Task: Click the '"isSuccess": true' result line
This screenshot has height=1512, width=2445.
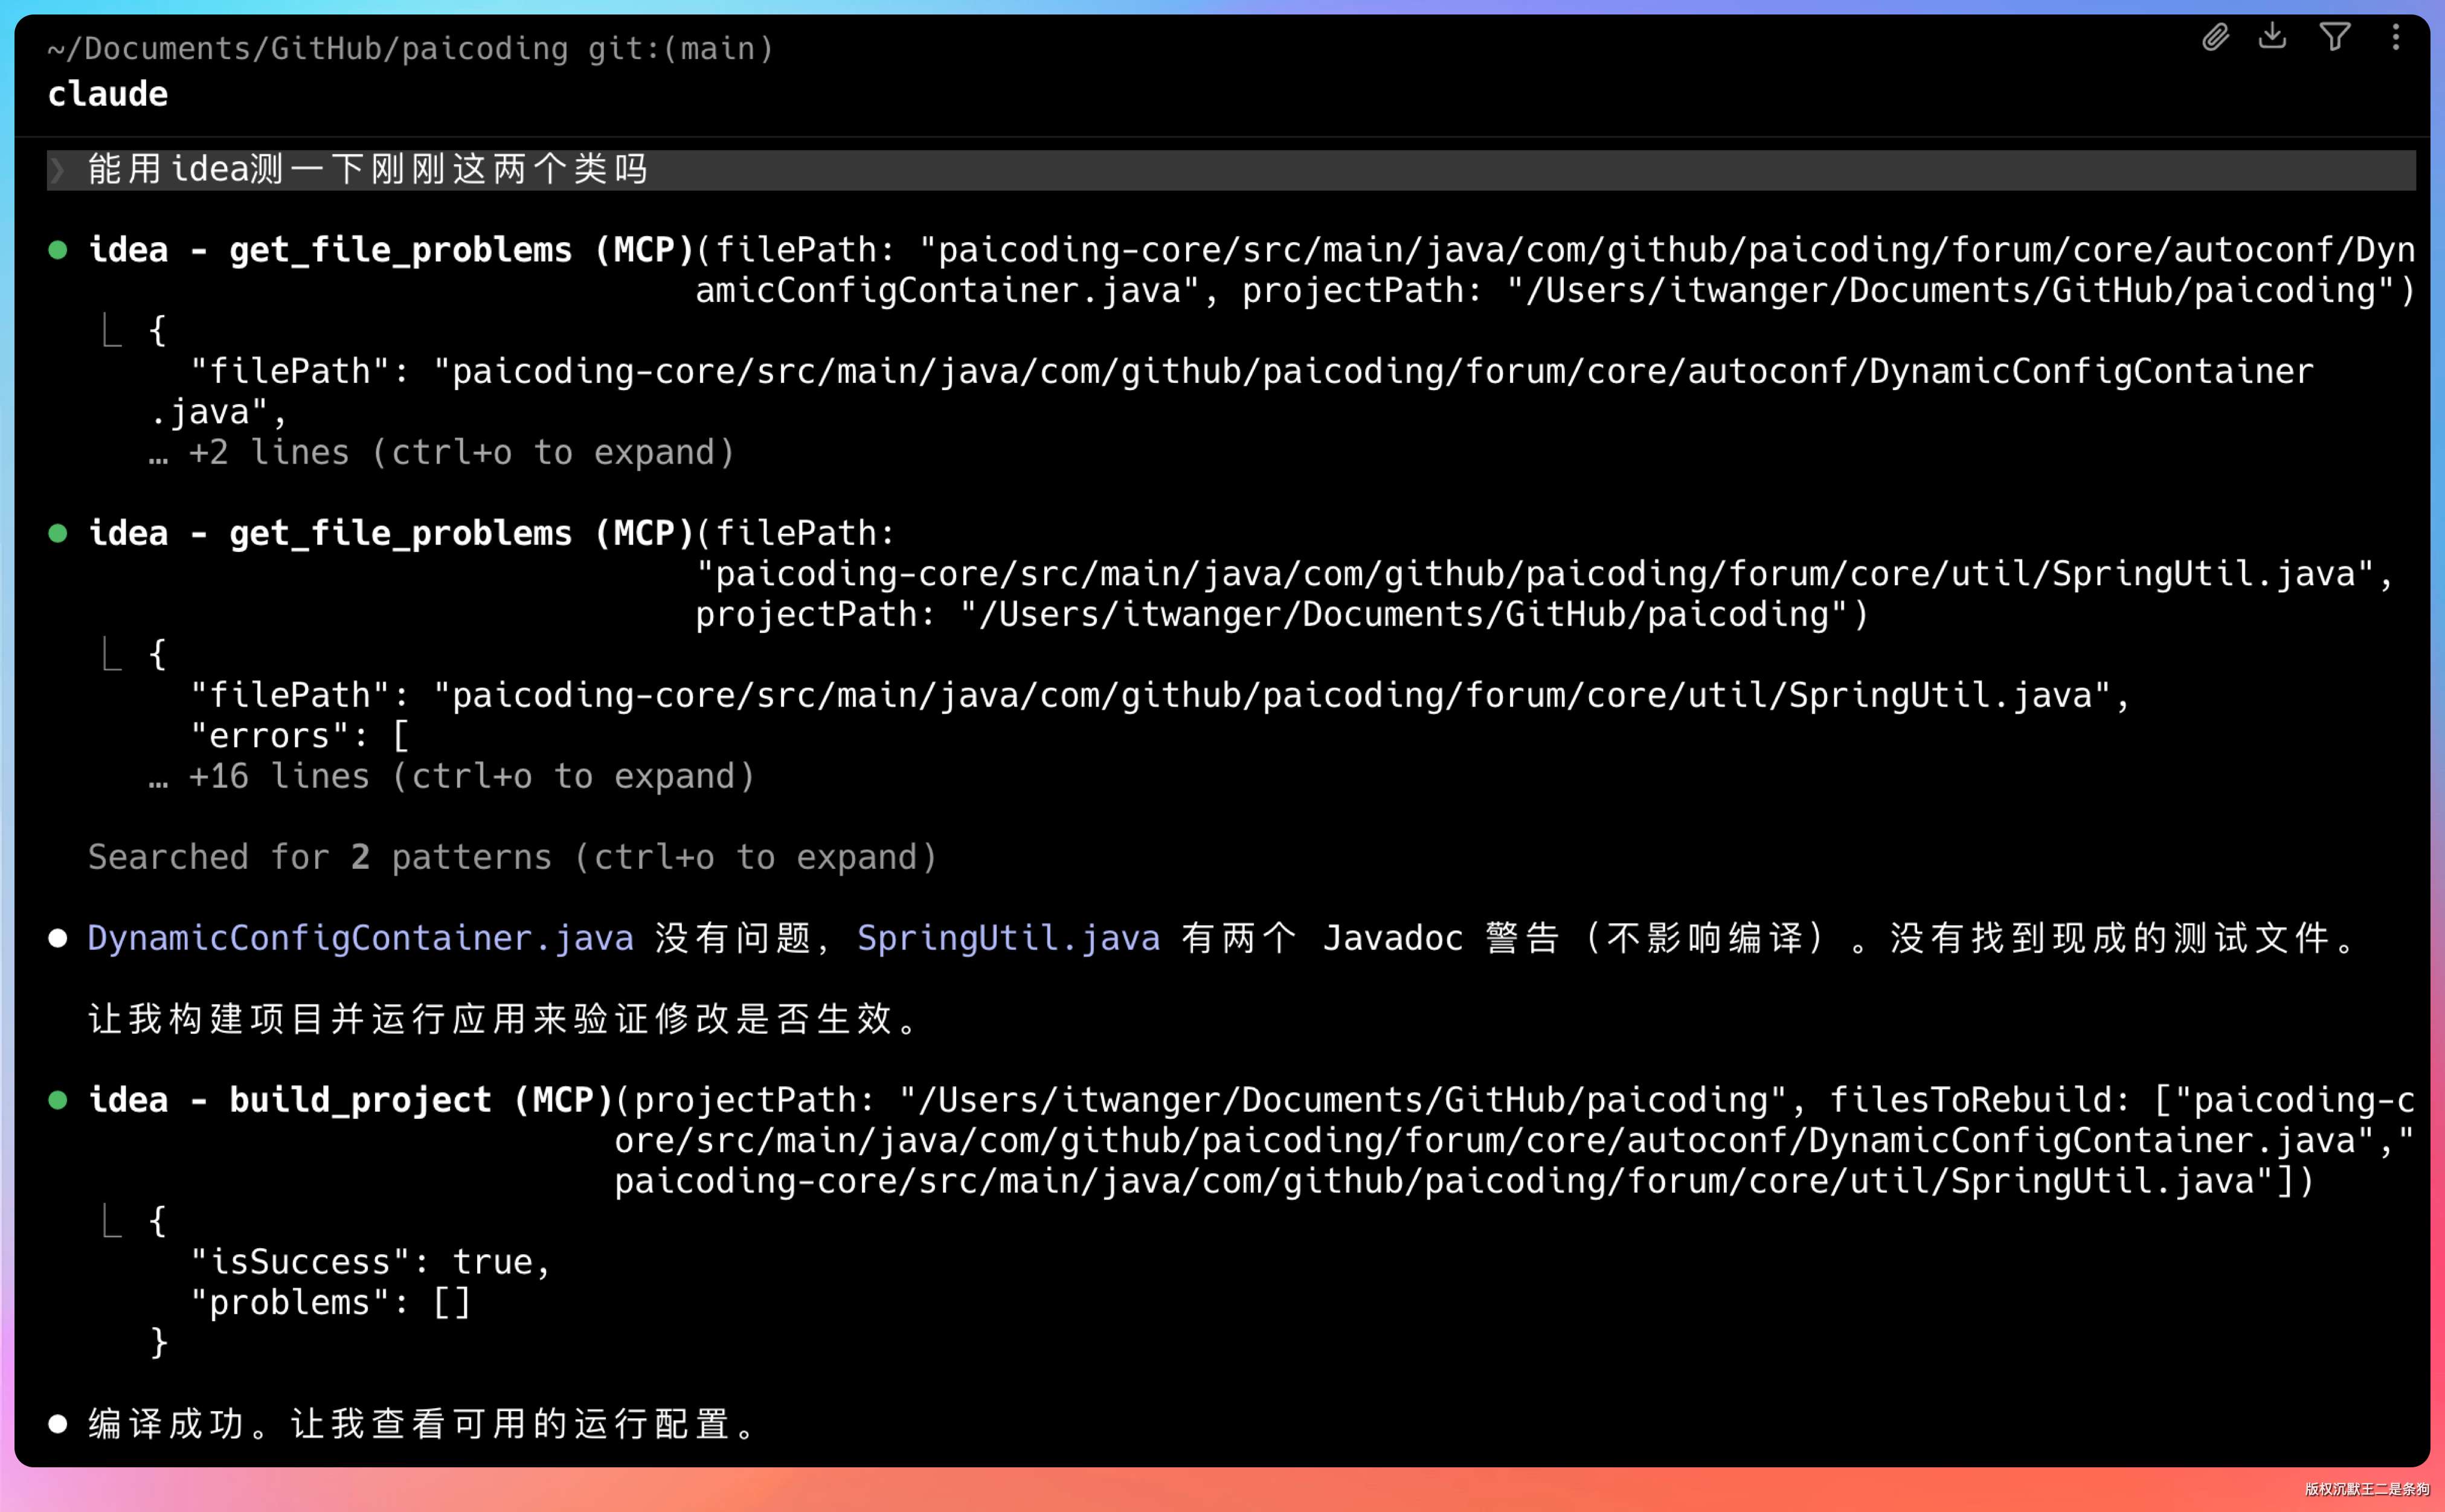Action: [x=370, y=1262]
